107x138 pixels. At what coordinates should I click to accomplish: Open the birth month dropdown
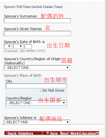click(x=18, y=46)
